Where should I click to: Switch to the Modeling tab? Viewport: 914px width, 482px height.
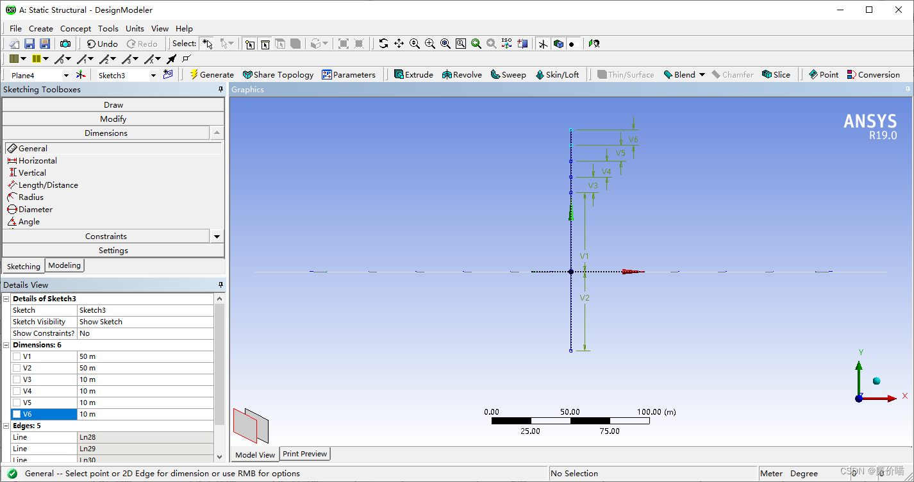(64, 265)
